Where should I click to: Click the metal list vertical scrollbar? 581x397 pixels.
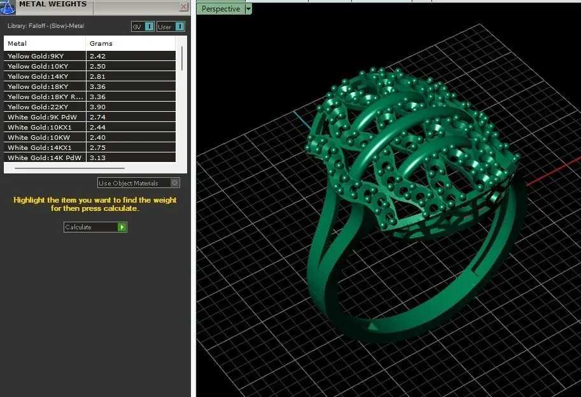coord(182,58)
